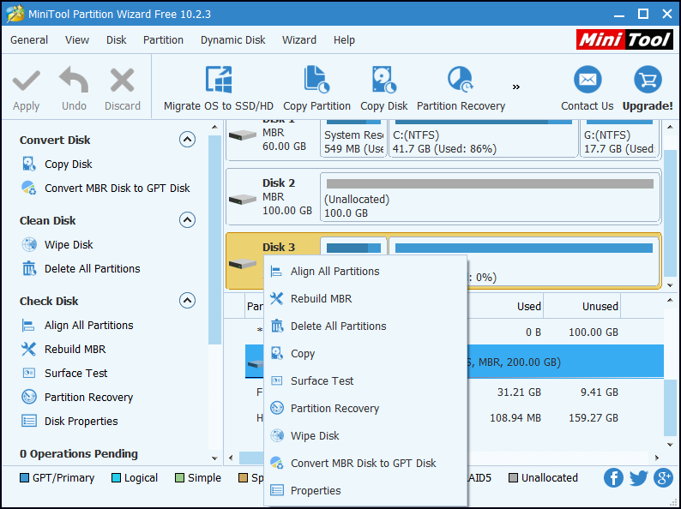
Task: Click the Apply checkmark toolbar icon
Action: (x=26, y=81)
